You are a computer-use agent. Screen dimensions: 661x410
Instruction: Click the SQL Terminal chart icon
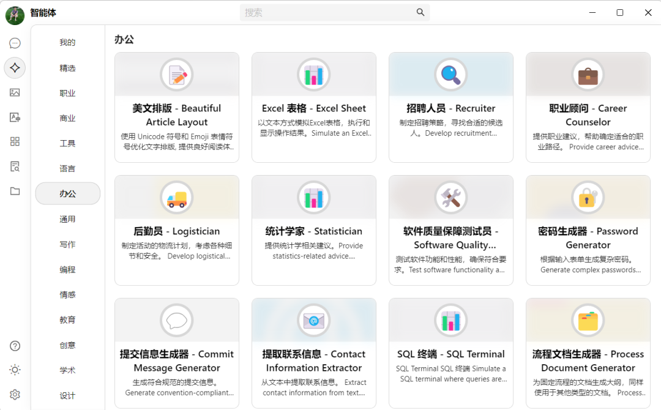coord(450,321)
